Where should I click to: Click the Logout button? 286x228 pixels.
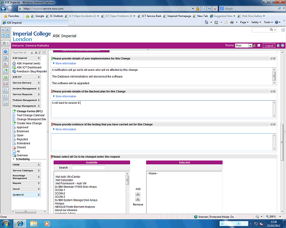(269, 45)
